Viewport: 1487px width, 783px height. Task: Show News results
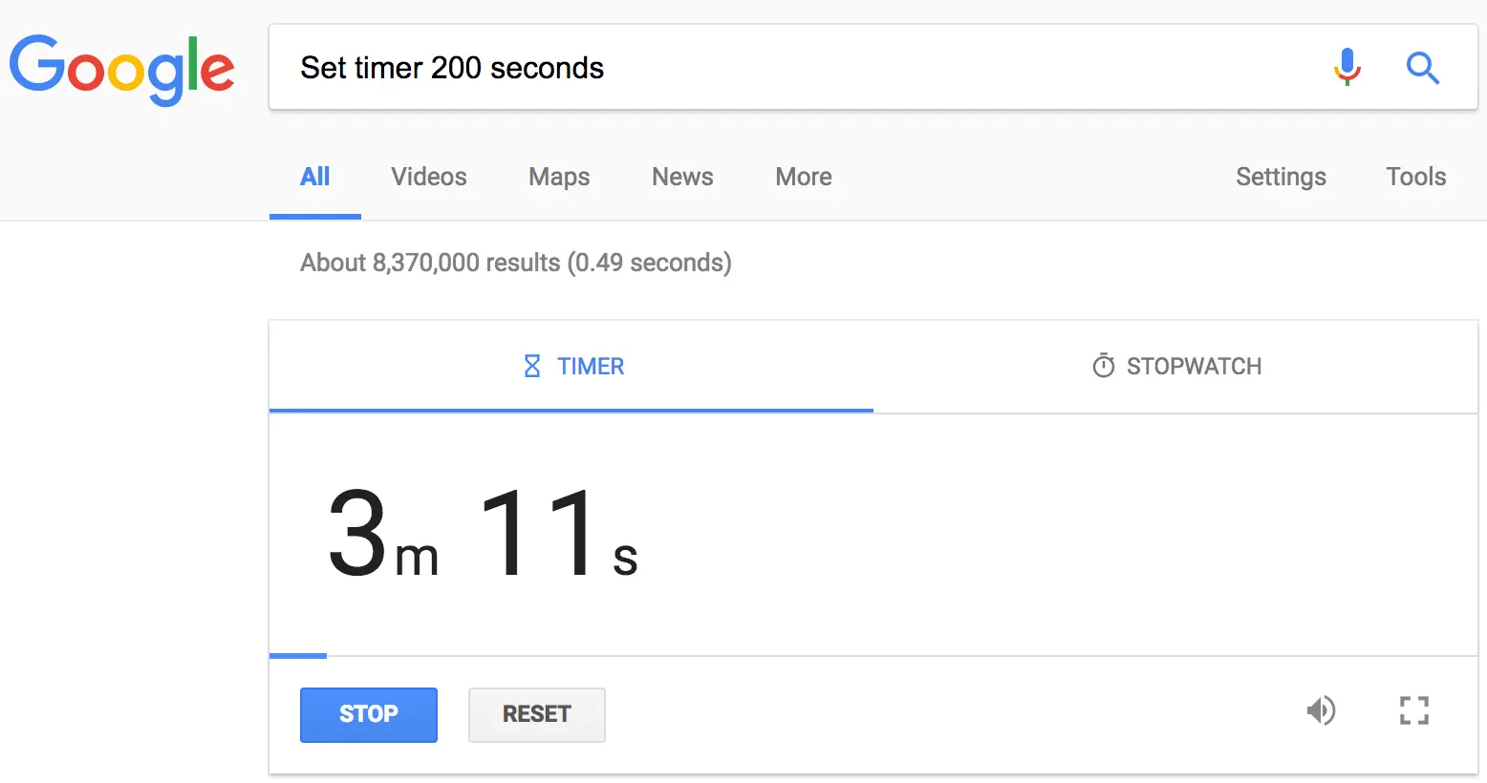pos(681,177)
